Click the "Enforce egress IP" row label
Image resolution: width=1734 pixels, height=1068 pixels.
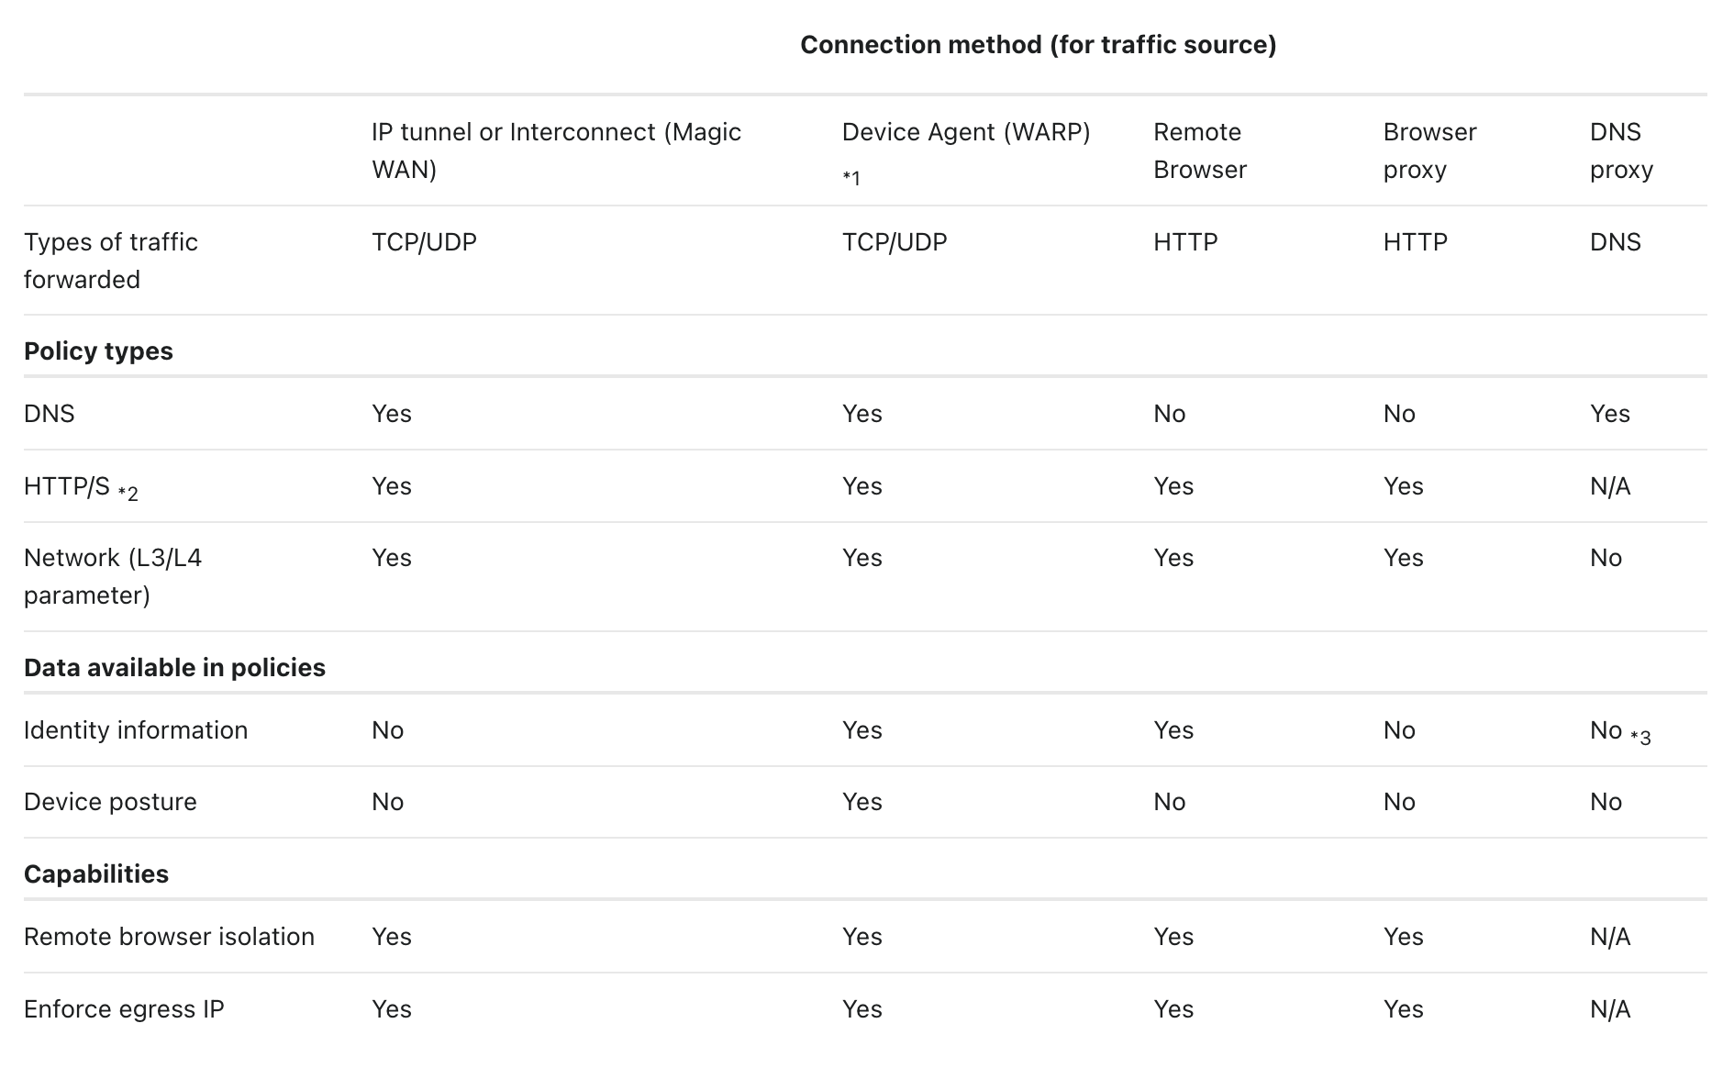[x=124, y=1009]
